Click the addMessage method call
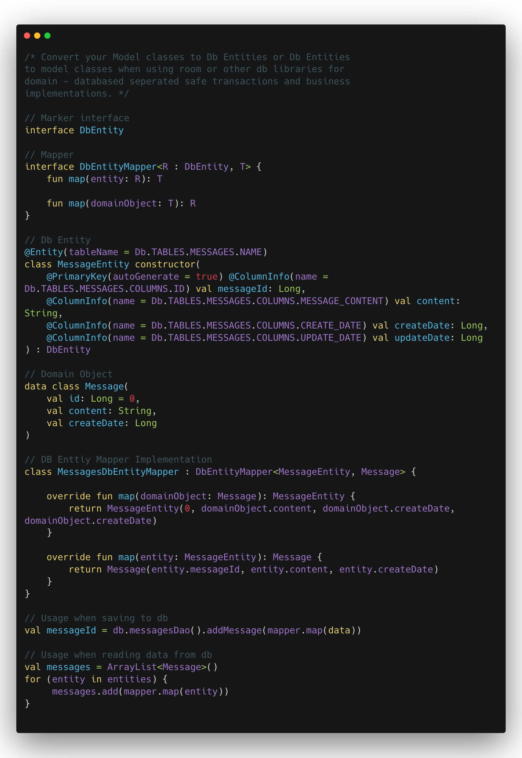522x758 pixels. 234,631
